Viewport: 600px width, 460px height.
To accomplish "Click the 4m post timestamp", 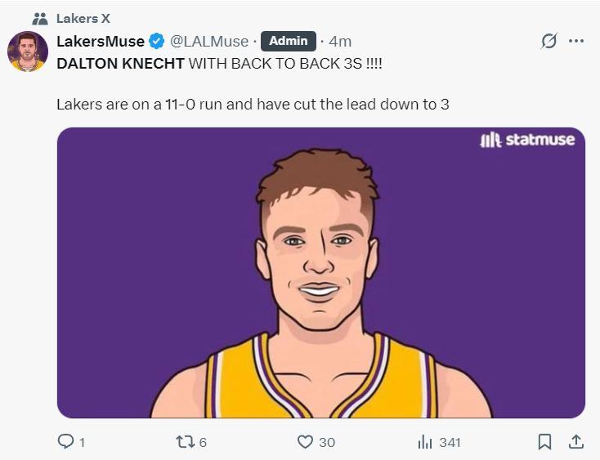I will click(340, 41).
